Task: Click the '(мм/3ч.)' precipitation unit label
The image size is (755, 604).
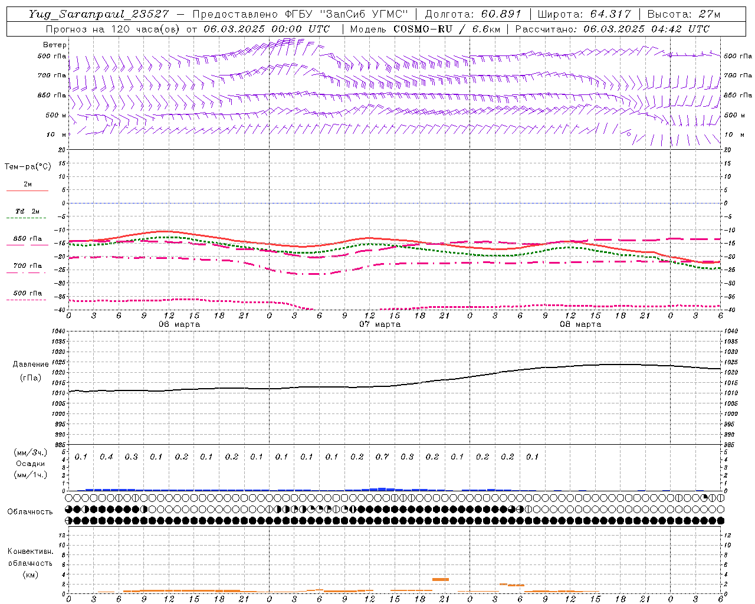Action: tap(30, 453)
